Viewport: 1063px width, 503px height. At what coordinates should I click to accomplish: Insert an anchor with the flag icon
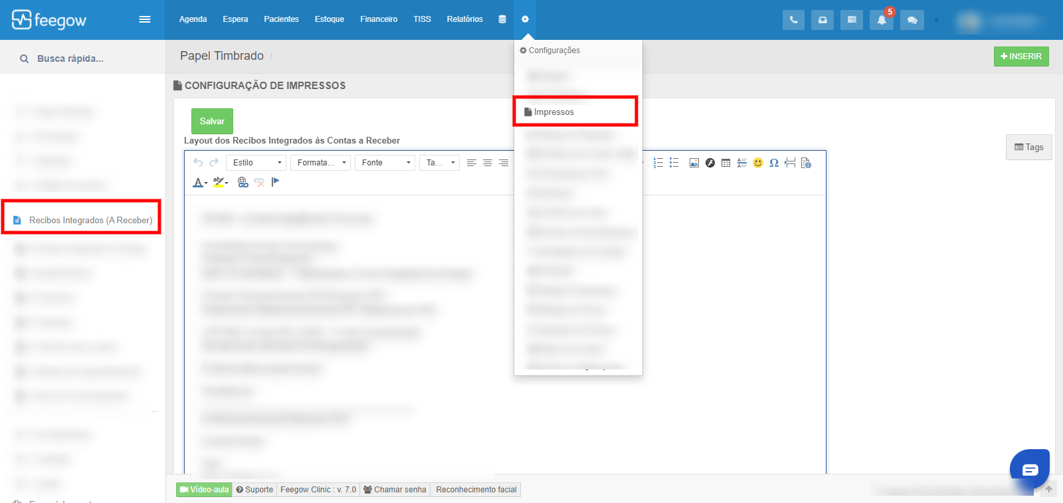coord(275,182)
